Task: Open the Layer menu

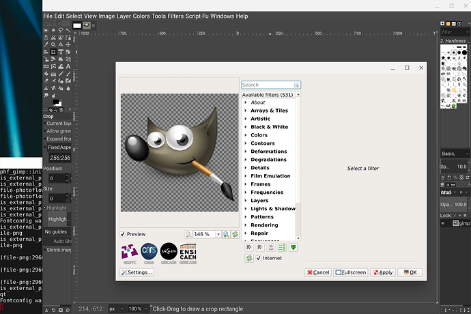Action: (x=124, y=16)
